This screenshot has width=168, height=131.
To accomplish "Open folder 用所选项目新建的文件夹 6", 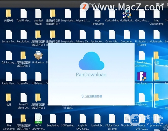I will pos(38,98).
